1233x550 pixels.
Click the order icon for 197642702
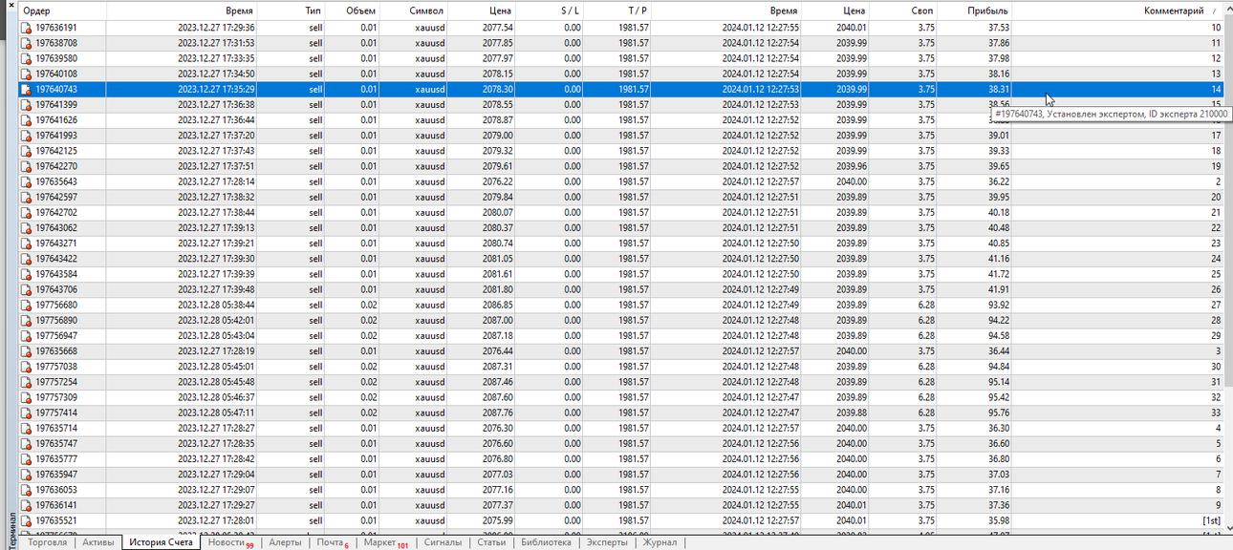point(27,212)
